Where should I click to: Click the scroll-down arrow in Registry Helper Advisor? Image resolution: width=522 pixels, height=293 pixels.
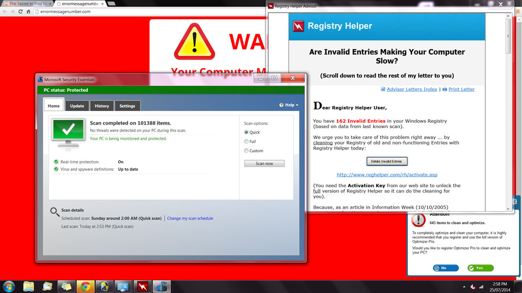(x=508, y=209)
